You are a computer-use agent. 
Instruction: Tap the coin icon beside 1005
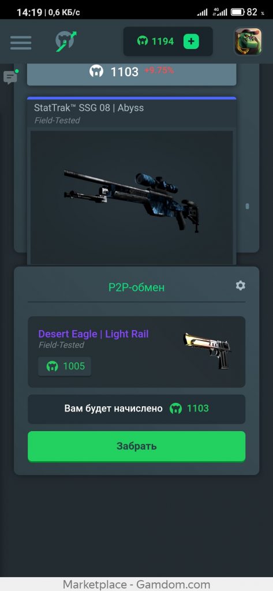pos(52,366)
